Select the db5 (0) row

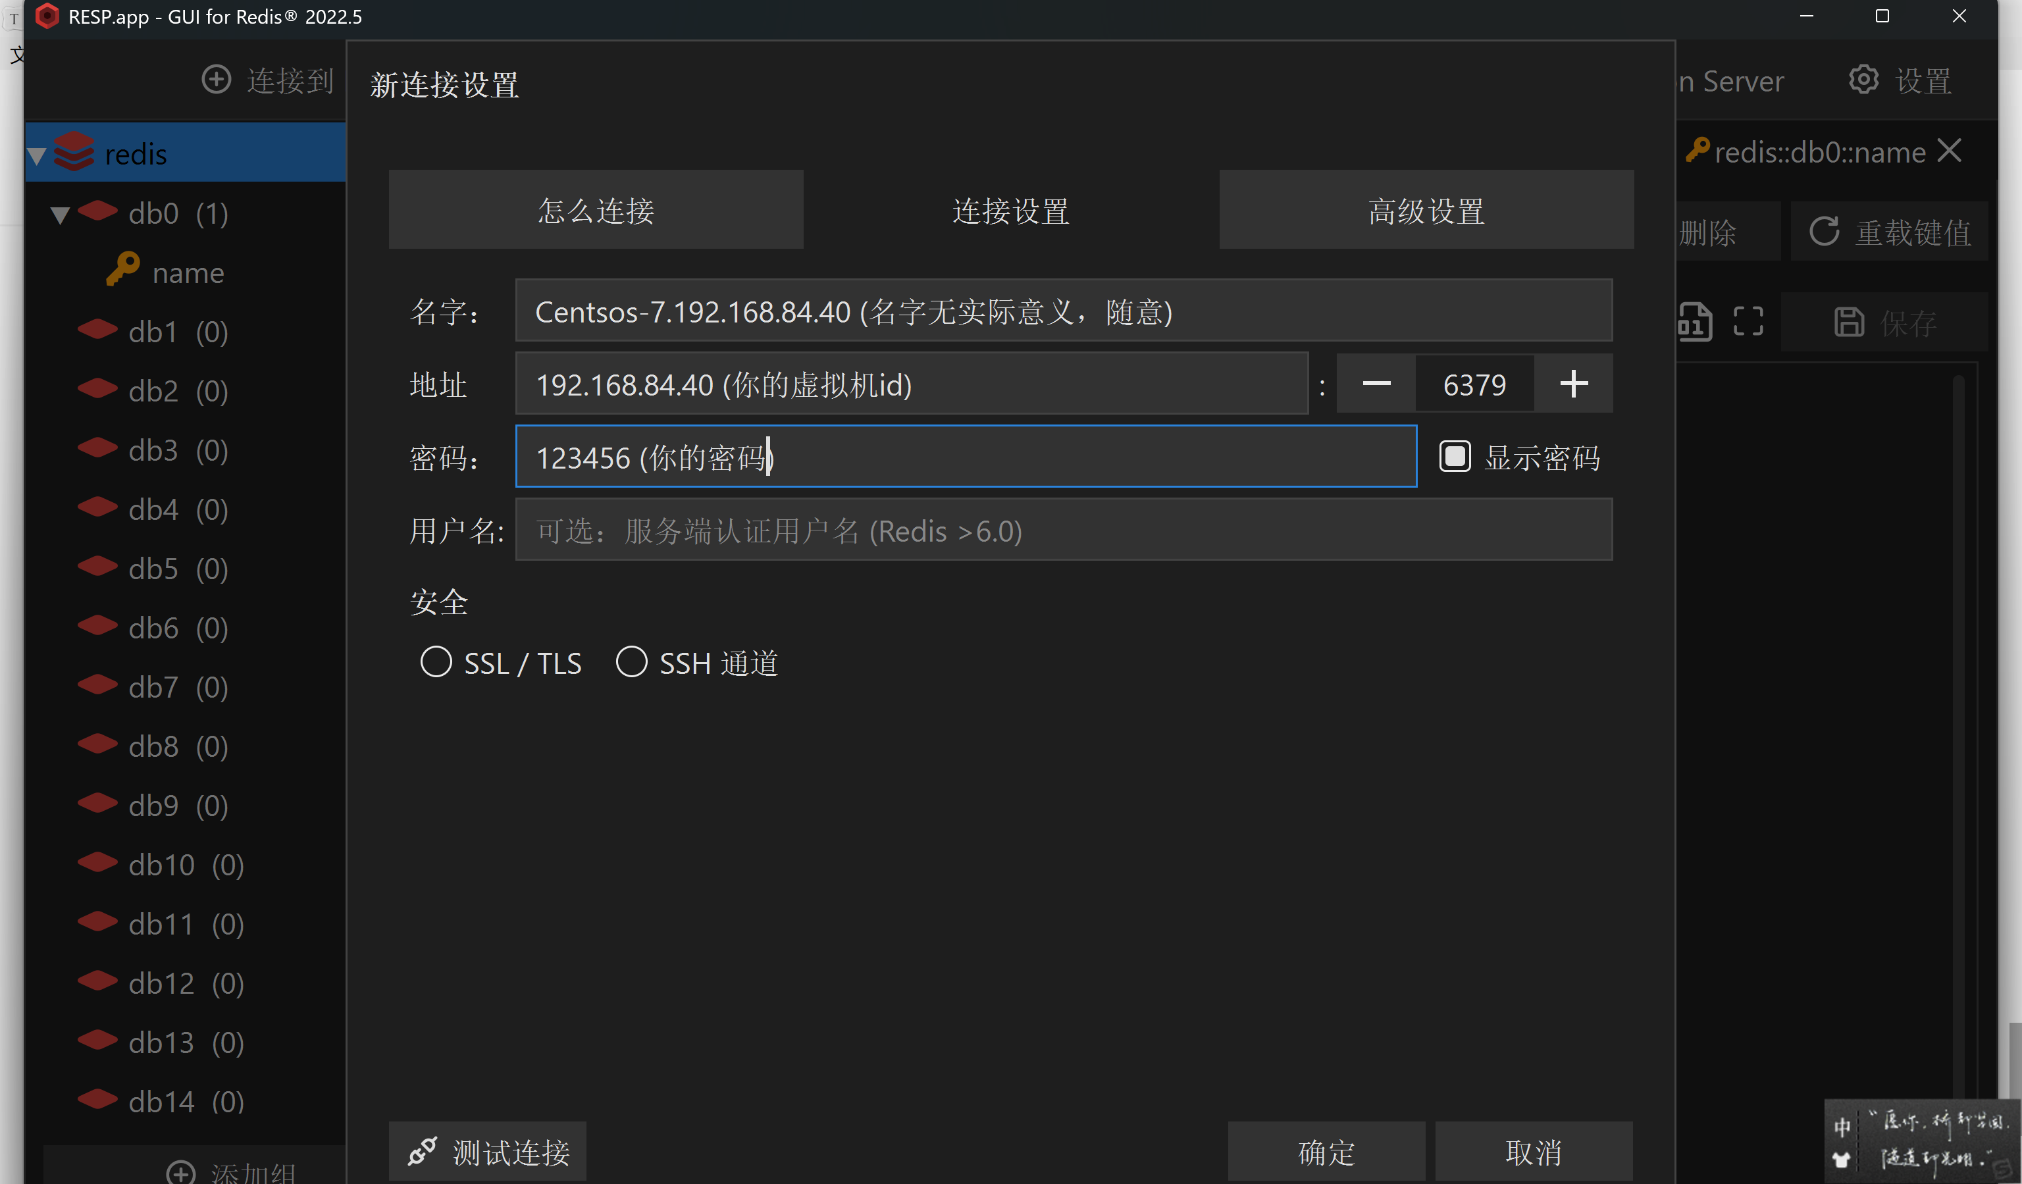click(x=186, y=568)
